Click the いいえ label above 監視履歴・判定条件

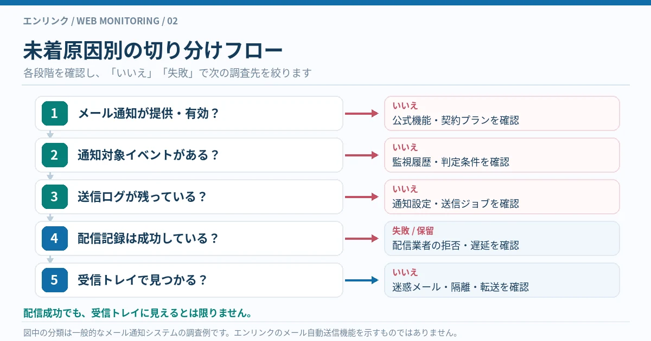coord(405,147)
